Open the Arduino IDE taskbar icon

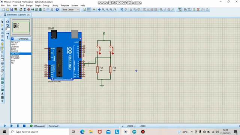coord(134,132)
